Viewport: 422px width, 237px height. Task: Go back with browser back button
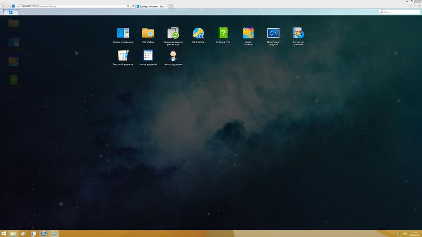(x=3, y=6)
